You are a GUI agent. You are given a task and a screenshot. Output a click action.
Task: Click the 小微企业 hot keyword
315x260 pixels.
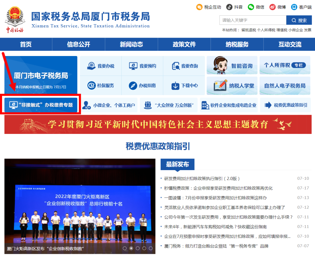(295, 30)
